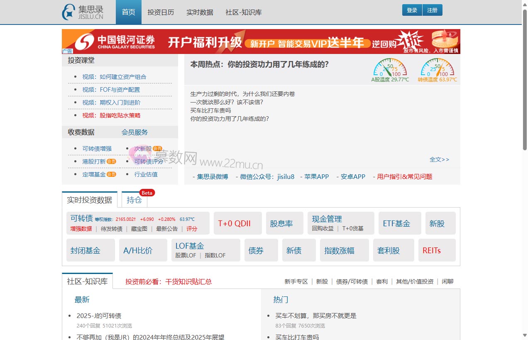Click the Beta badge on 持仓 tab
528x340 pixels.
(x=147, y=193)
